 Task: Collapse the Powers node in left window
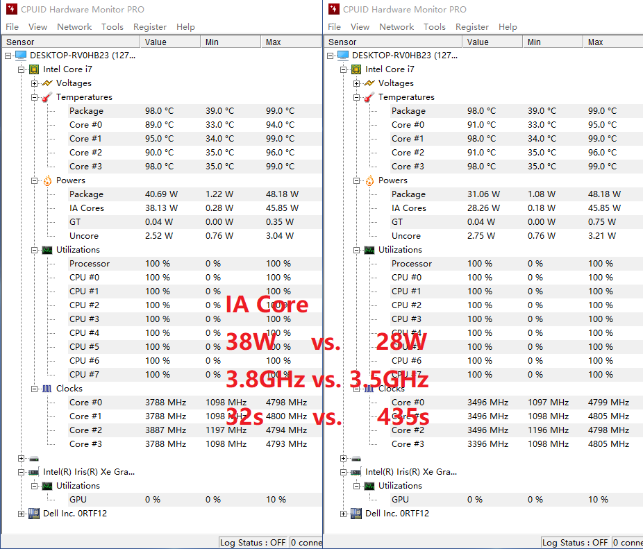pyautogui.click(x=34, y=180)
